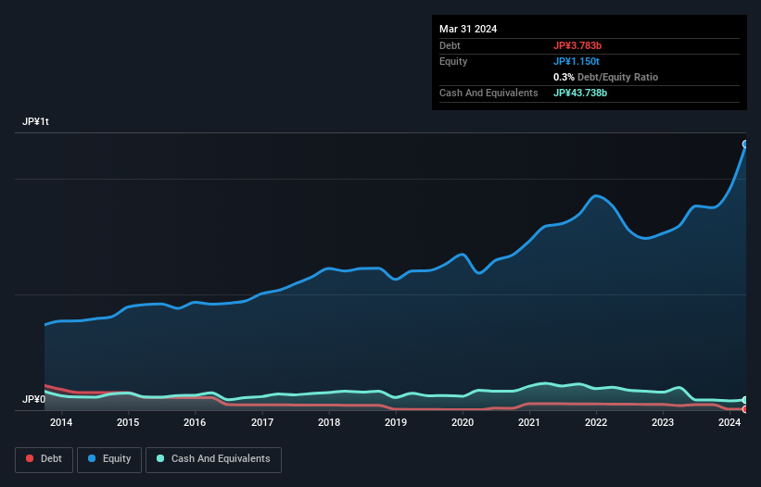This screenshot has width=761, height=487.
Task: Click the teal Cash legend dot
Action: [160, 458]
